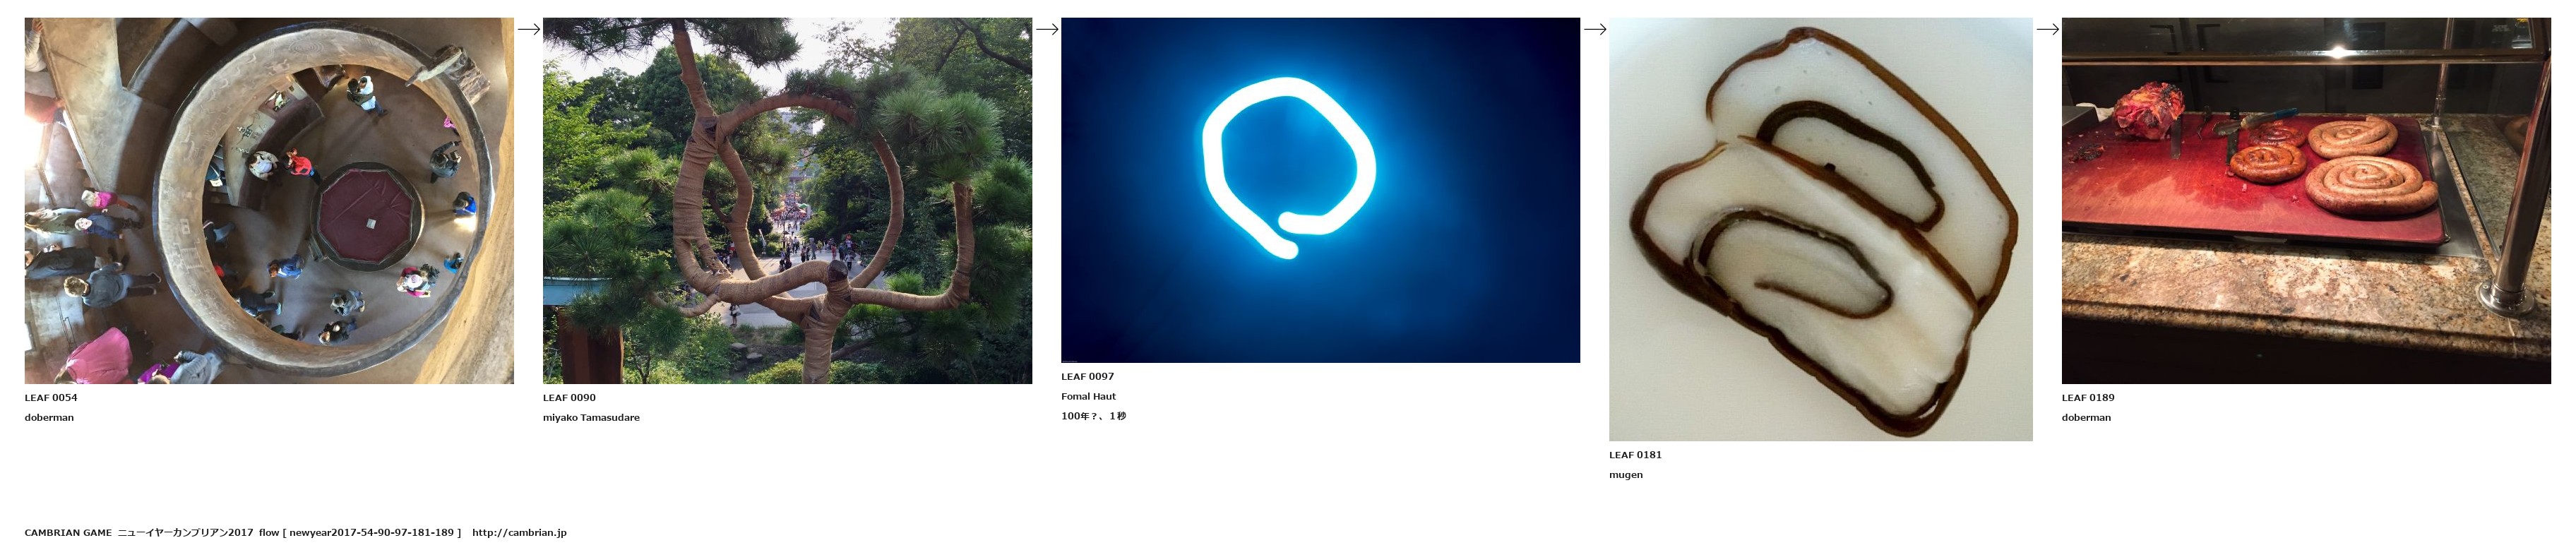Viewport: 2576px width, 550px height.
Task: Open the looped pine tree photo
Action: (787, 200)
